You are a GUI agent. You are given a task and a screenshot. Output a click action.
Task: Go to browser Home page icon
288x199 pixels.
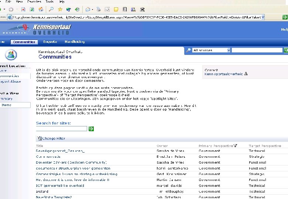point(41,9)
